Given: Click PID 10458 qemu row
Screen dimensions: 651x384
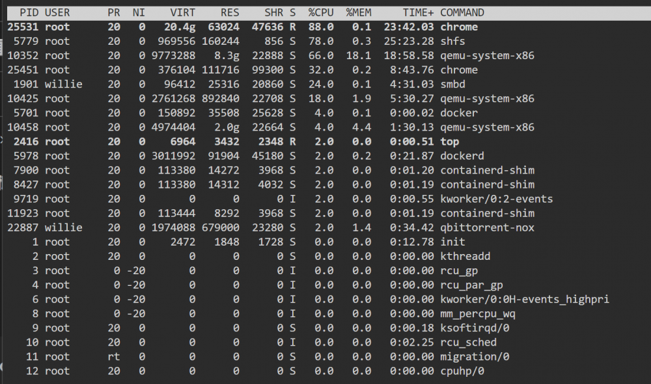Looking at the screenshot, I should point(23,127).
